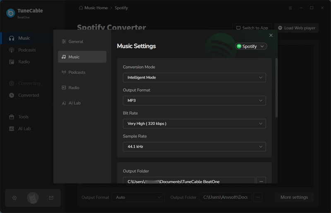Open Bit Rate dropdown

tap(194, 123)
